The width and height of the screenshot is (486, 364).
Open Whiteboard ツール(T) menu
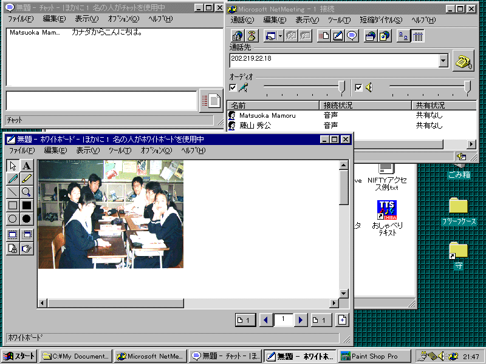click(x=120, y=150)
